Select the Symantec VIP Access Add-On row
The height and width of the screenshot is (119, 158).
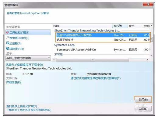(x=103, y=49)
